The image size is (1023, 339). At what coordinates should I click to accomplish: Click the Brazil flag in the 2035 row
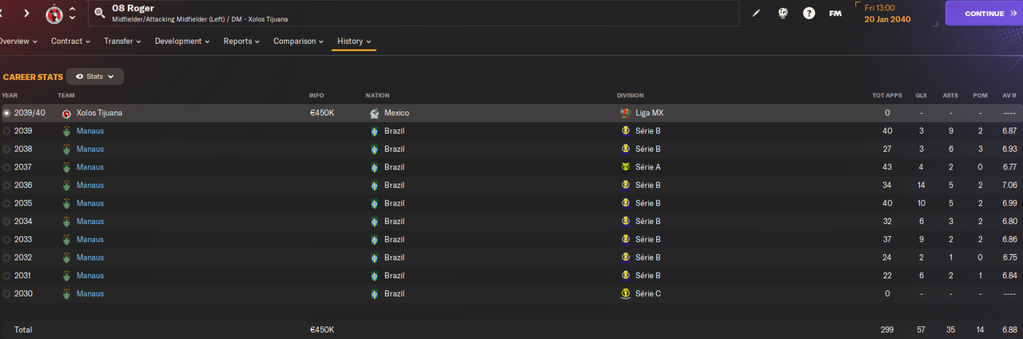374,203
